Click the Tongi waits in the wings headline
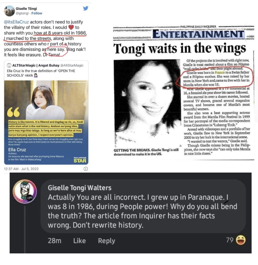The height and width of the screenshot is (265, 258). point(180,48)
